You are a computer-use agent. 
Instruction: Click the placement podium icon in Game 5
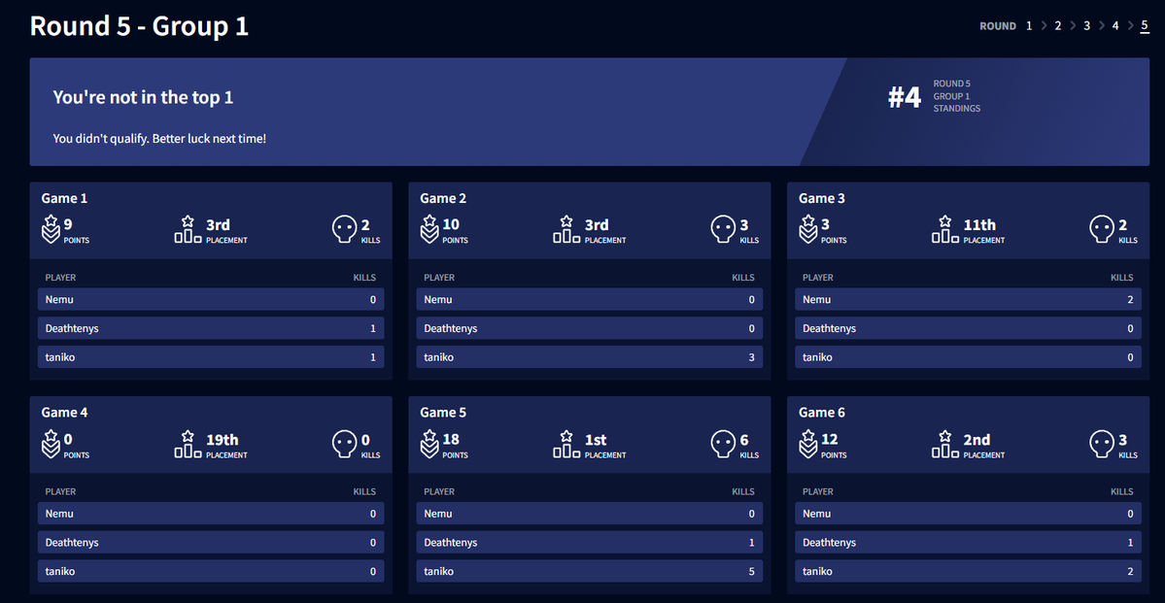click(x=566, y=444)
